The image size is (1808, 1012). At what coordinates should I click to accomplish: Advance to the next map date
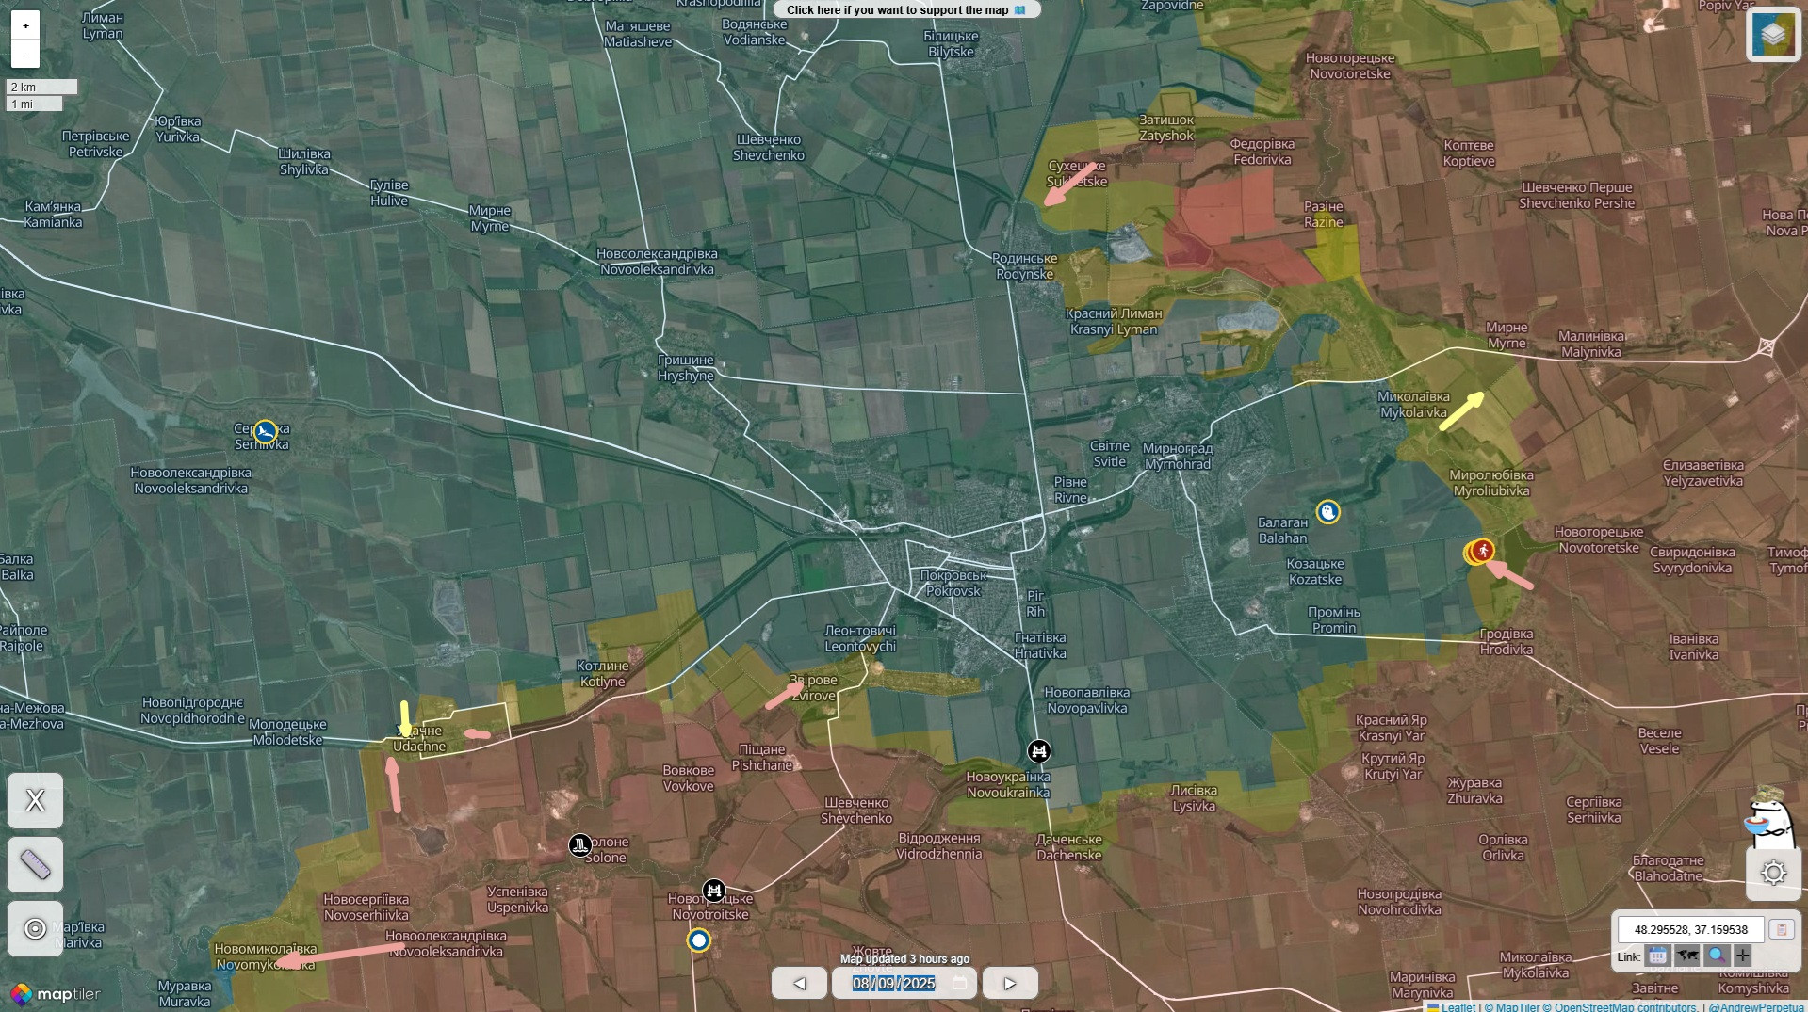(1009, 983)
